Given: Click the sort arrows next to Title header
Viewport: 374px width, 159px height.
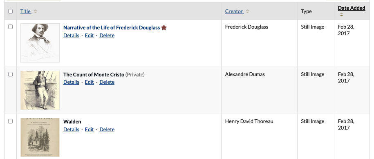Looking at the screenshot, I should click(x=35, y=11).
